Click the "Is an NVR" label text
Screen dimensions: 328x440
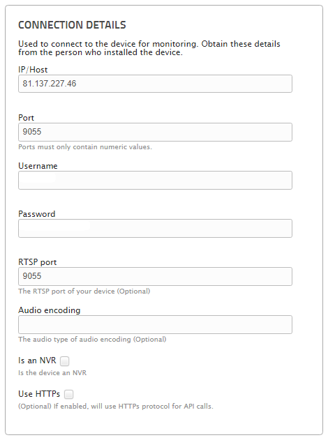click(37, 361)
